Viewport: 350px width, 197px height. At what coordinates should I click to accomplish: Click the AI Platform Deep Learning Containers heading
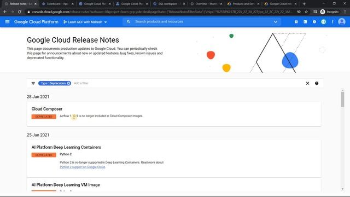pos(66,147)
